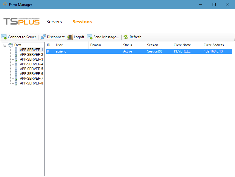Close the Farm Manager window
Screen dimensions: 235x177
coord(228,5)
